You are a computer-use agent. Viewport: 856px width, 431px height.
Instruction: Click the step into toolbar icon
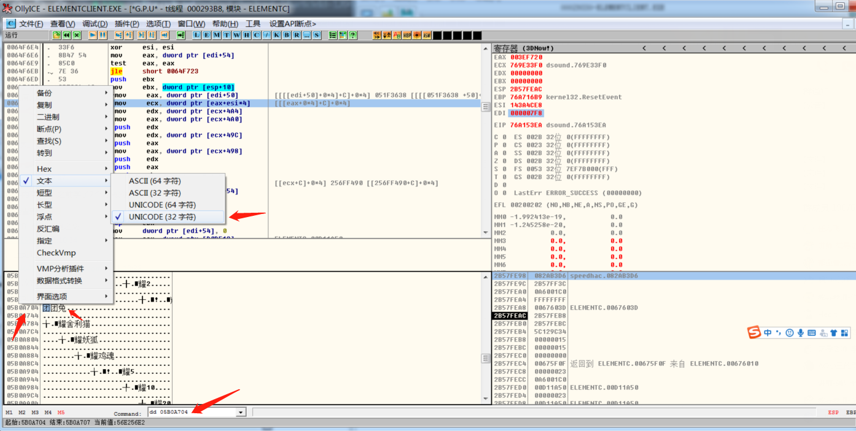coord(119,35)
